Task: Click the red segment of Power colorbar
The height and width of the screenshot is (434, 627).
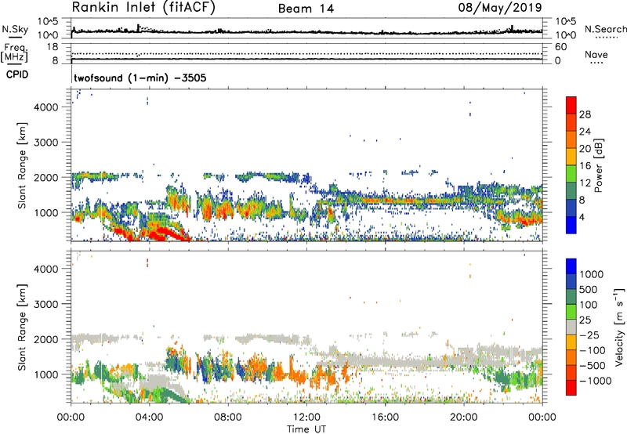Action: pos(571,104)
